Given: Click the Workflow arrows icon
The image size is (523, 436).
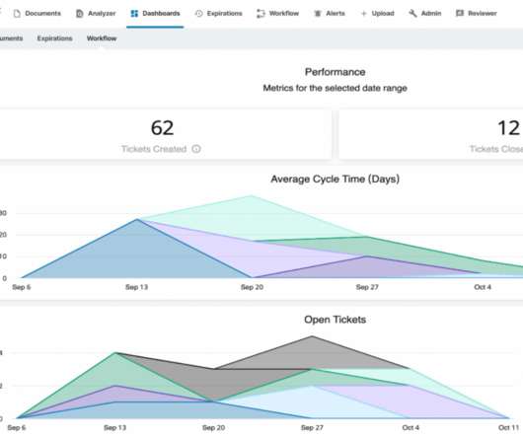Looking at the screenshot, I should (x=261, y=14).
